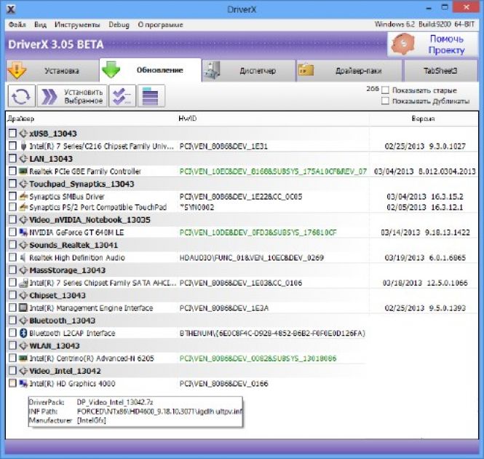Check the Intel HD Graphics 4000 checkbox
The width and height of the screenshot is (484, 459).
point(12,383)
